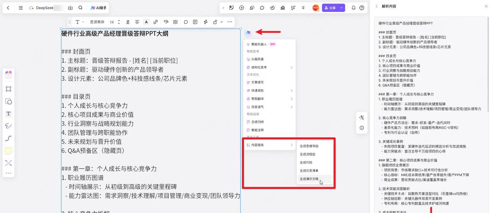Select the frame tool in left sidebar
The image size is (493, 213).
click(8, 89)
